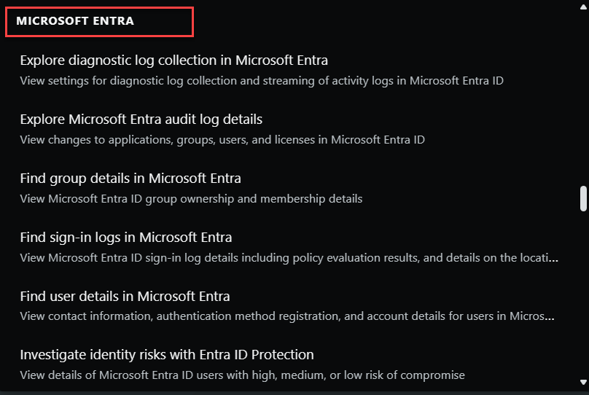Click the description about changes to applications and licenses
This screenshot has height=395, width=589.
click(222, 139)
